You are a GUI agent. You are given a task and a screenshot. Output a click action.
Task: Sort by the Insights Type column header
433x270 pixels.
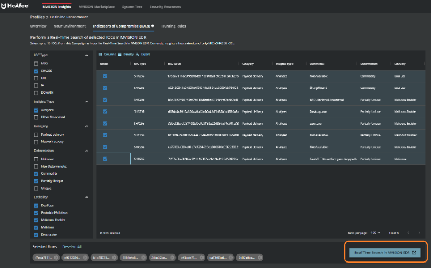pos(285,64)
